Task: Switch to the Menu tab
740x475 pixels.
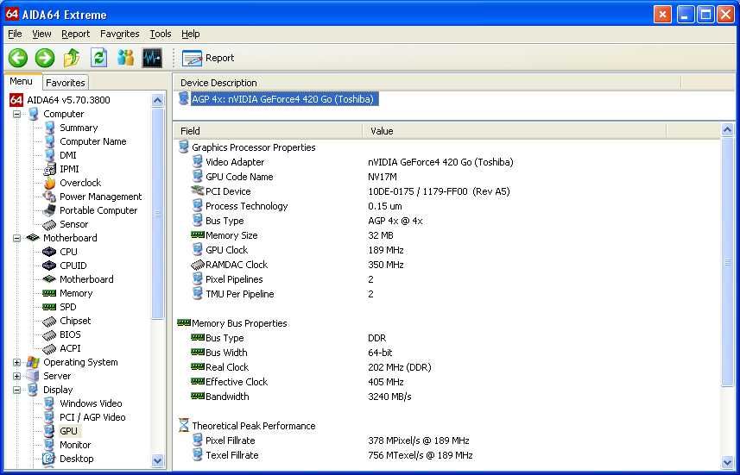Action: (x=22, y=81)
